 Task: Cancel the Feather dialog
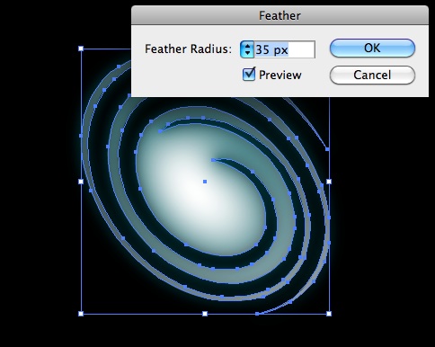372,75
